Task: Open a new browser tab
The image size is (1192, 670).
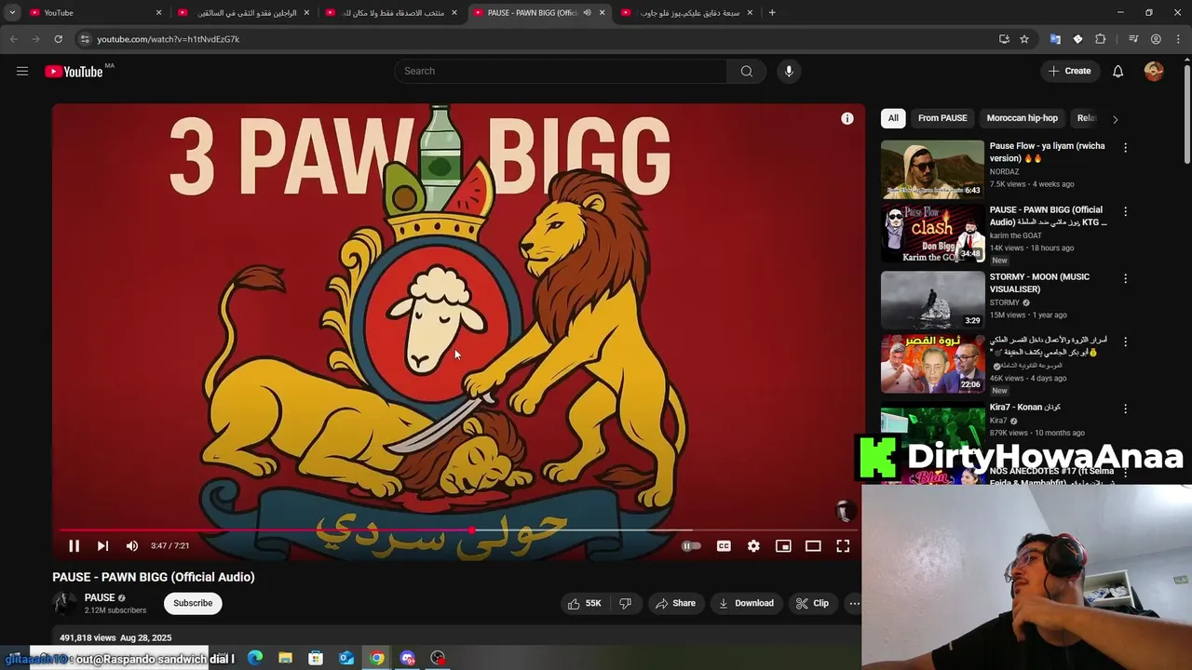Action: pos(772,13)
